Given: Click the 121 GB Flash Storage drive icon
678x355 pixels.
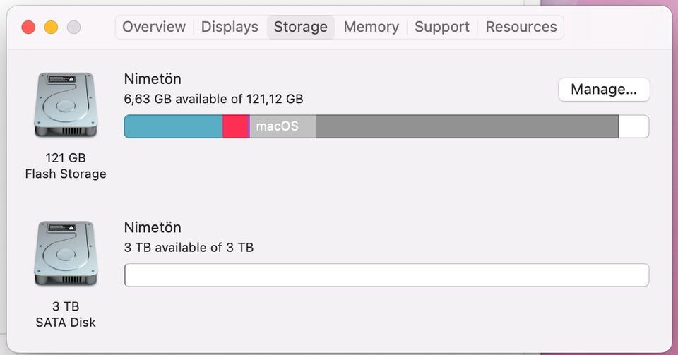Looking at the screenshot, I should tap(65, 106).
